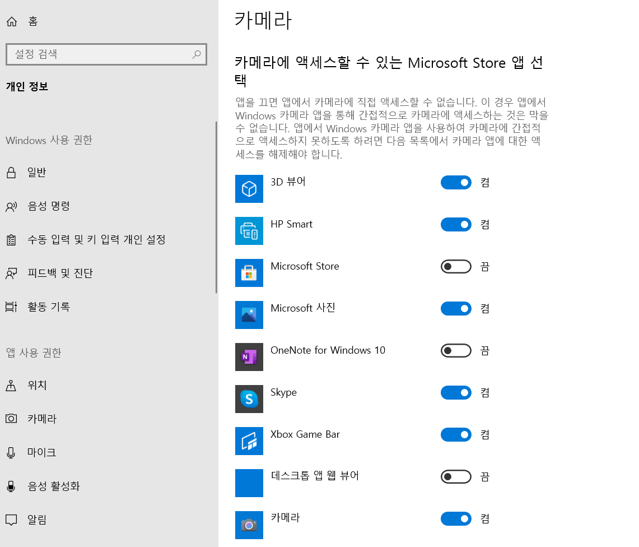
Task: Click microphone icon beside 마이크
Action: (x=11, y=452)
